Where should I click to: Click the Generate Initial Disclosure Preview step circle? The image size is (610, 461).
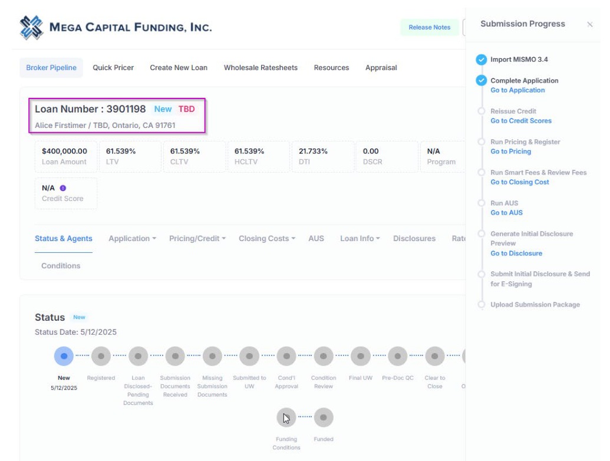pyautogui.click(x=482, y=234)
